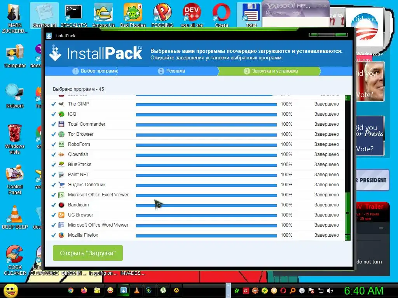Click the Bandicam progress bar

point(206,206)
